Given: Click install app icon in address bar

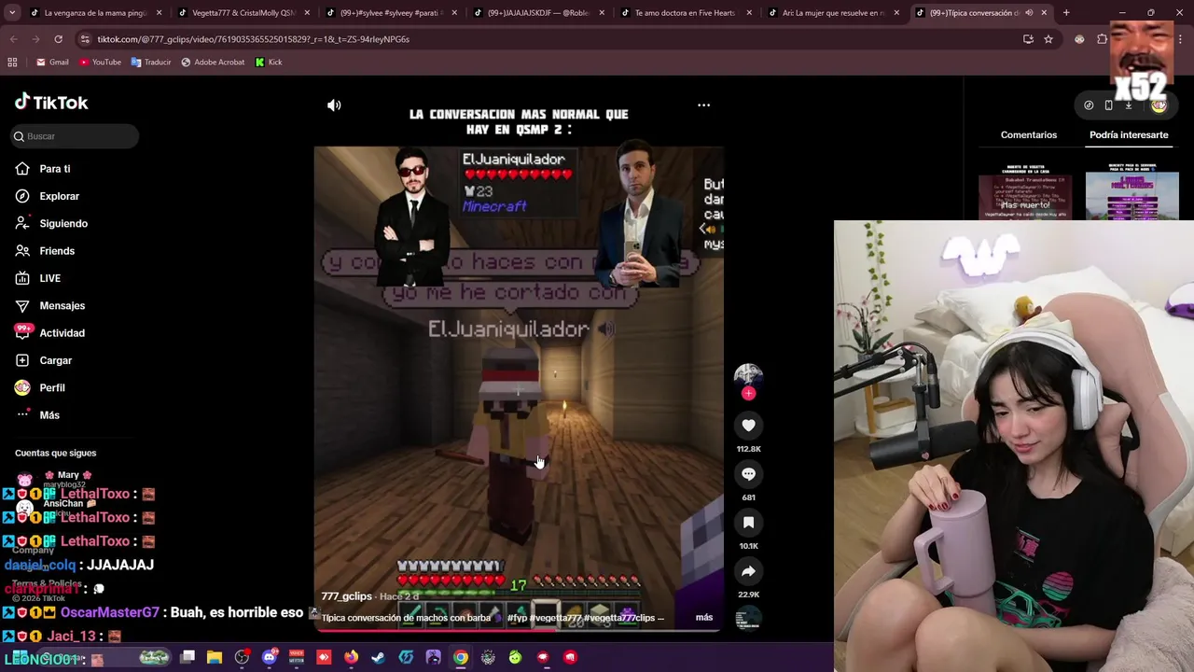Looking at the screenshot, I should [x=1028, y=39].
